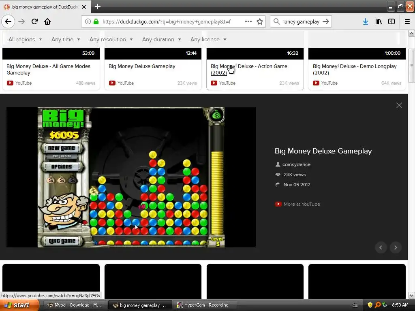The image size is (415, 311).
Task: Click the tray security shield icon
Action: (370, 305)
